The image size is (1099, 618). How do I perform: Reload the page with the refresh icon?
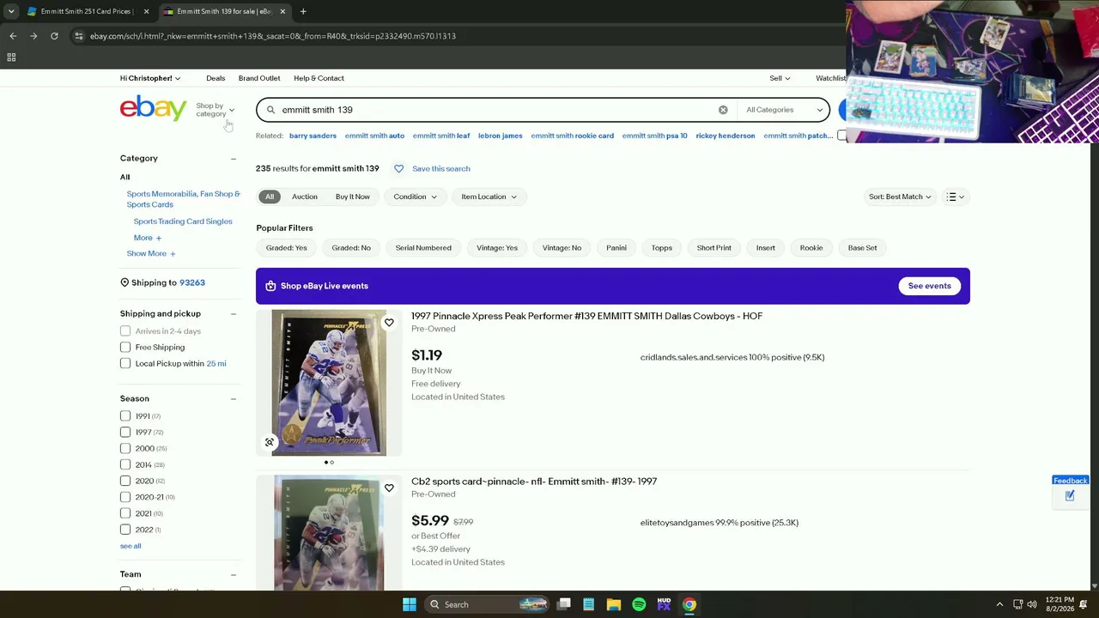coord(54,36)
